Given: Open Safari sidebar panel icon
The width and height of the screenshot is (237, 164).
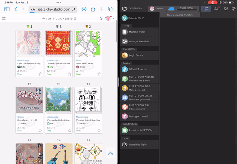Looking at the screenshot, I should [7, 9].
